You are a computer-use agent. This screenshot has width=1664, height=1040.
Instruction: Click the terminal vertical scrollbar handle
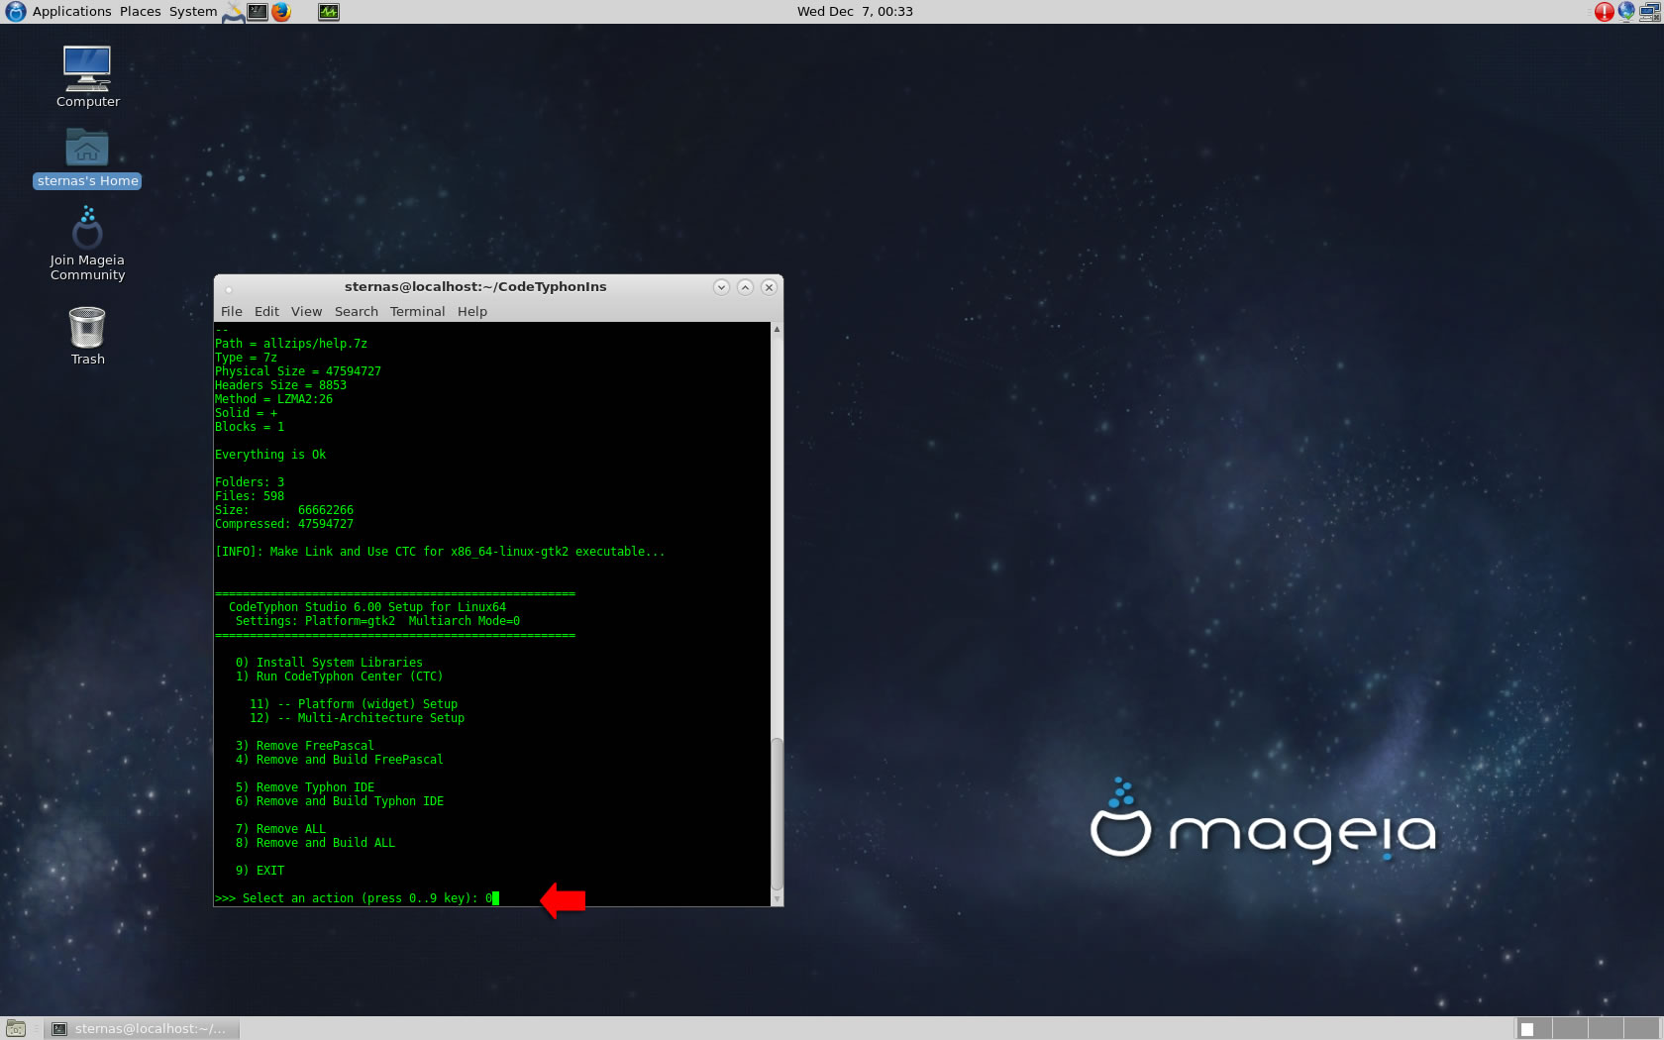[777, 814]
